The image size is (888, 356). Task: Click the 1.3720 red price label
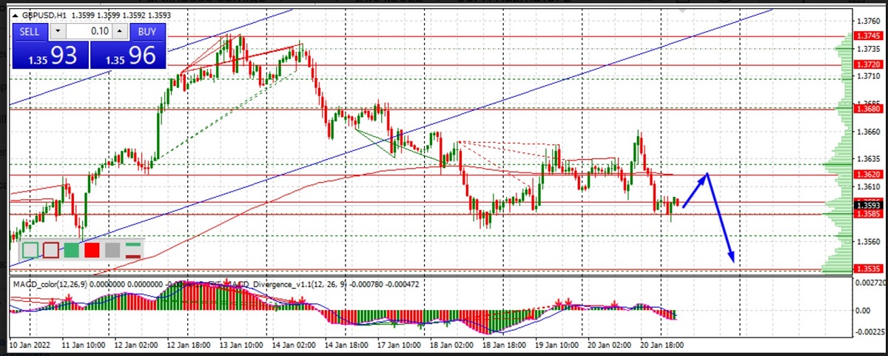[x=867, y=64]
